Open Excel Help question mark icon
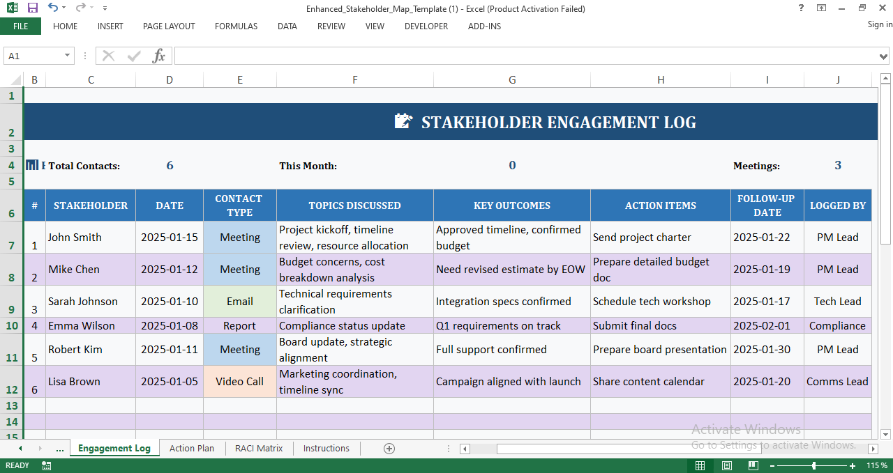 point(801,8)
